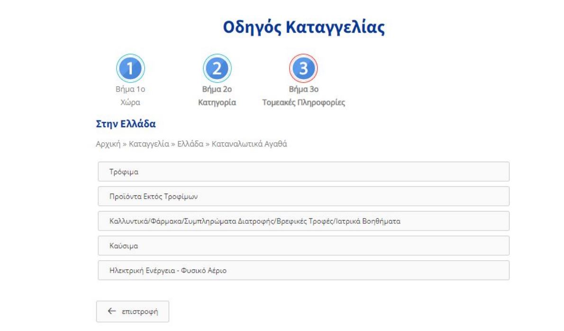
Task: Click the Στην Ελλάδα heading
Action: tap(126, 125)
